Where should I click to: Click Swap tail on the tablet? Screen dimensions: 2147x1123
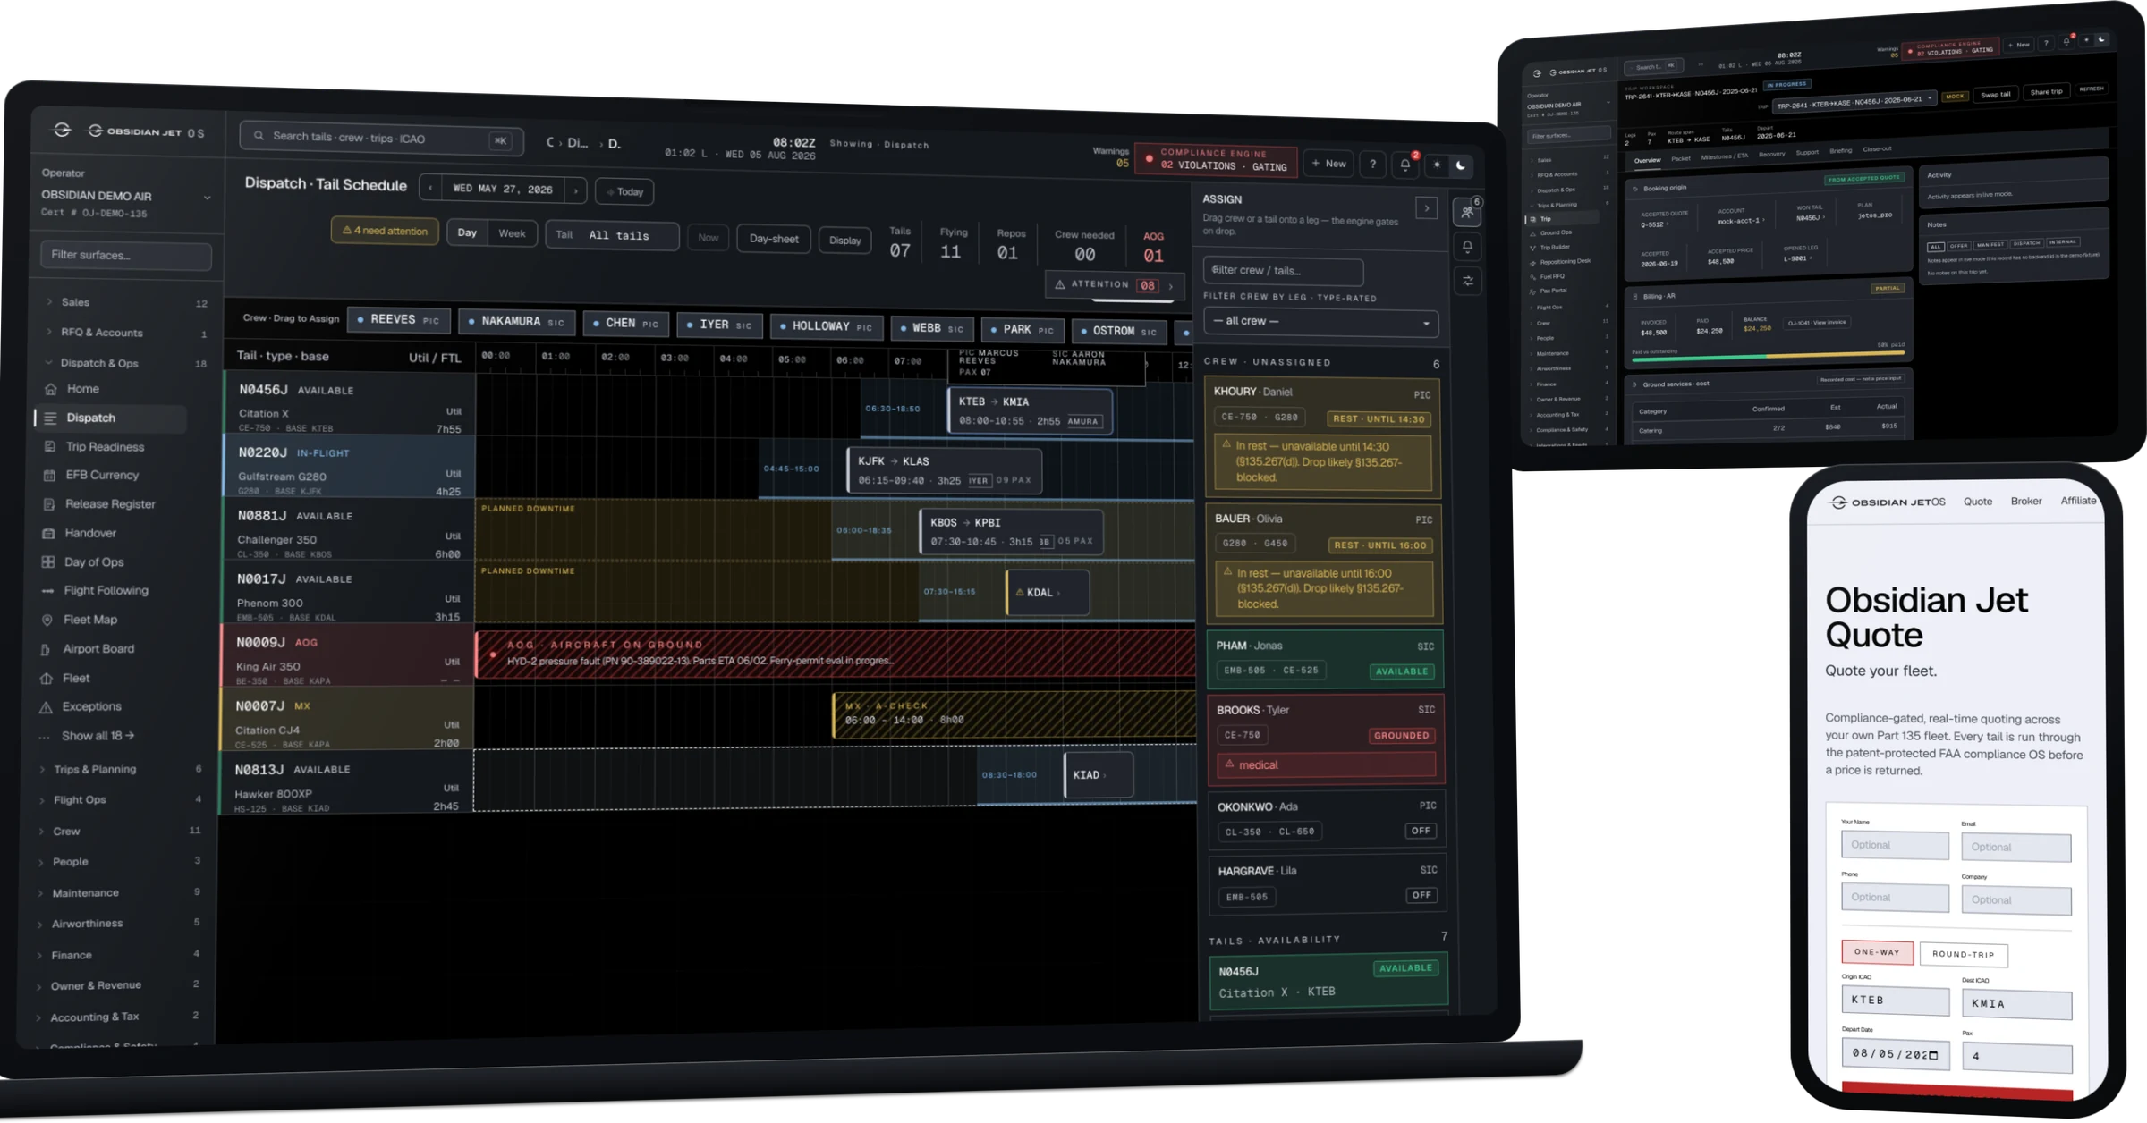pyautogui.click(x=1995, y=94)
